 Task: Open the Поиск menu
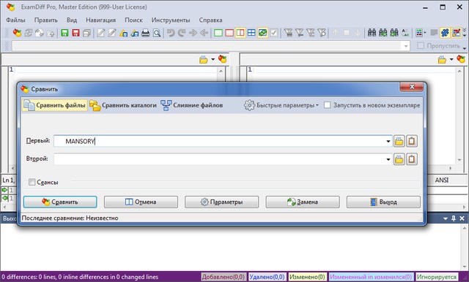point(133,20)
